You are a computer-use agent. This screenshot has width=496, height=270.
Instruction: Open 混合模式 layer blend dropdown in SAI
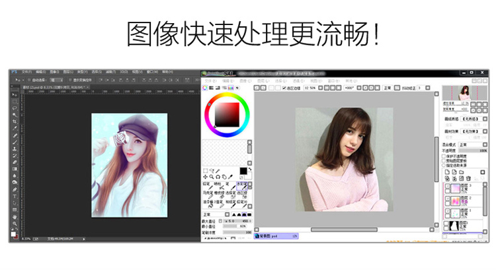473,145
